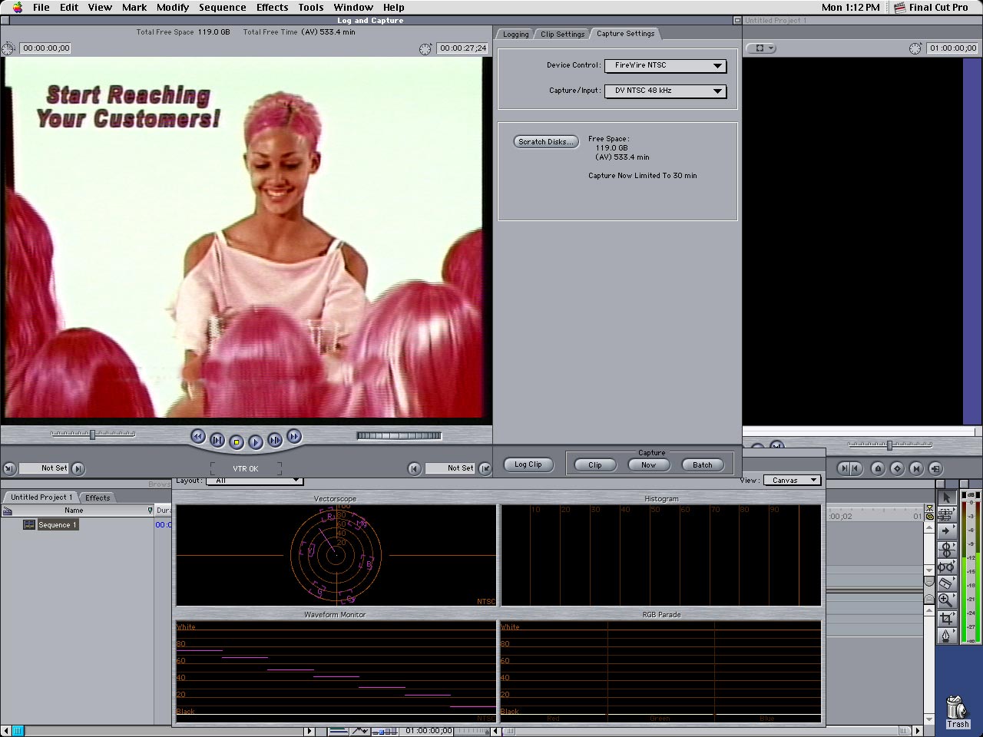Select the Crop tool
This screenshot has height=737, width=983.
(946, 618)
